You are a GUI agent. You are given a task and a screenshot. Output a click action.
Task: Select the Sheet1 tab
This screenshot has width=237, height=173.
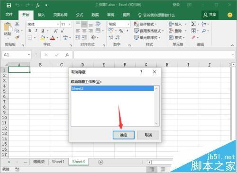tap(58, 162)
